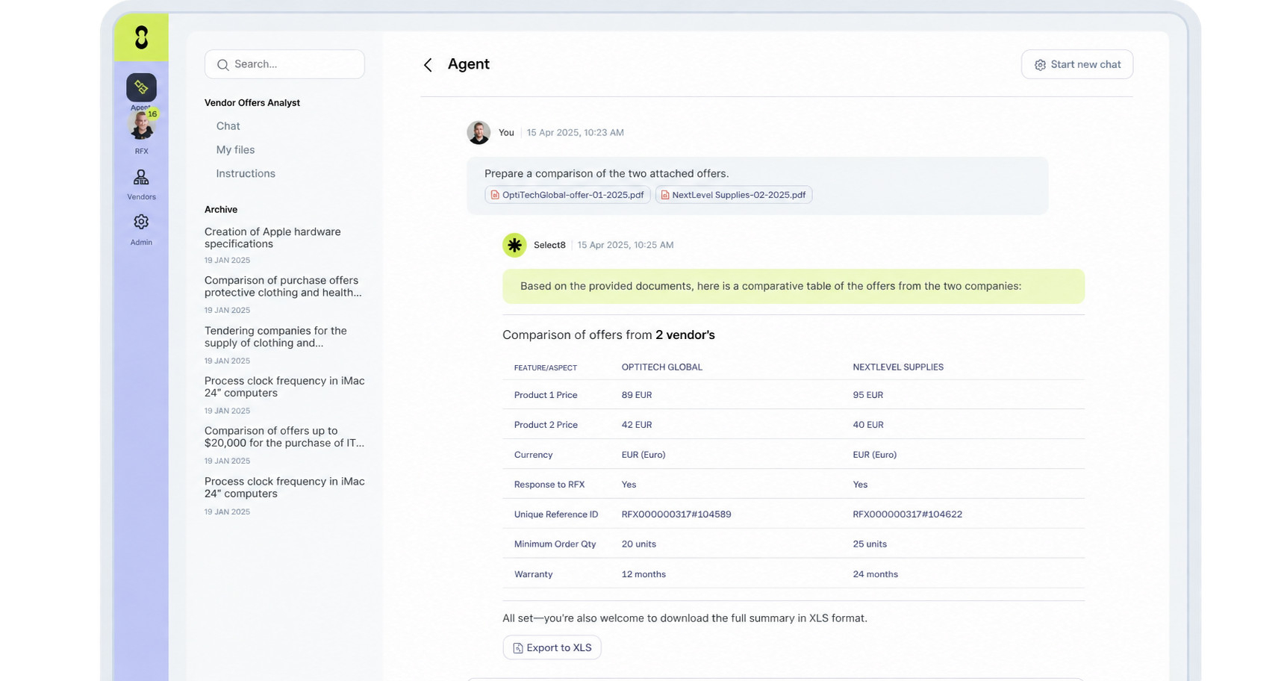Click the You user avatar in chat

(479, 132)
